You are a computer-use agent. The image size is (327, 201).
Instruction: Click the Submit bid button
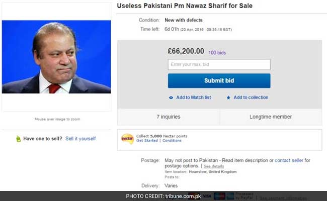[219, 80]
